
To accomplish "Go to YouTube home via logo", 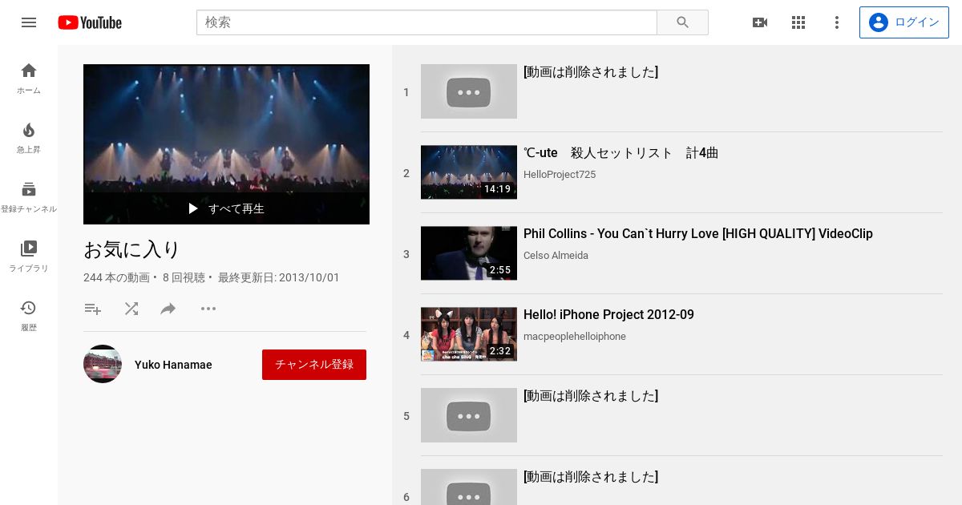I will 90,22.
